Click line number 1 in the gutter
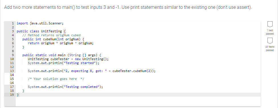Screen dimensions: 278x108 [x=13, y=23]
